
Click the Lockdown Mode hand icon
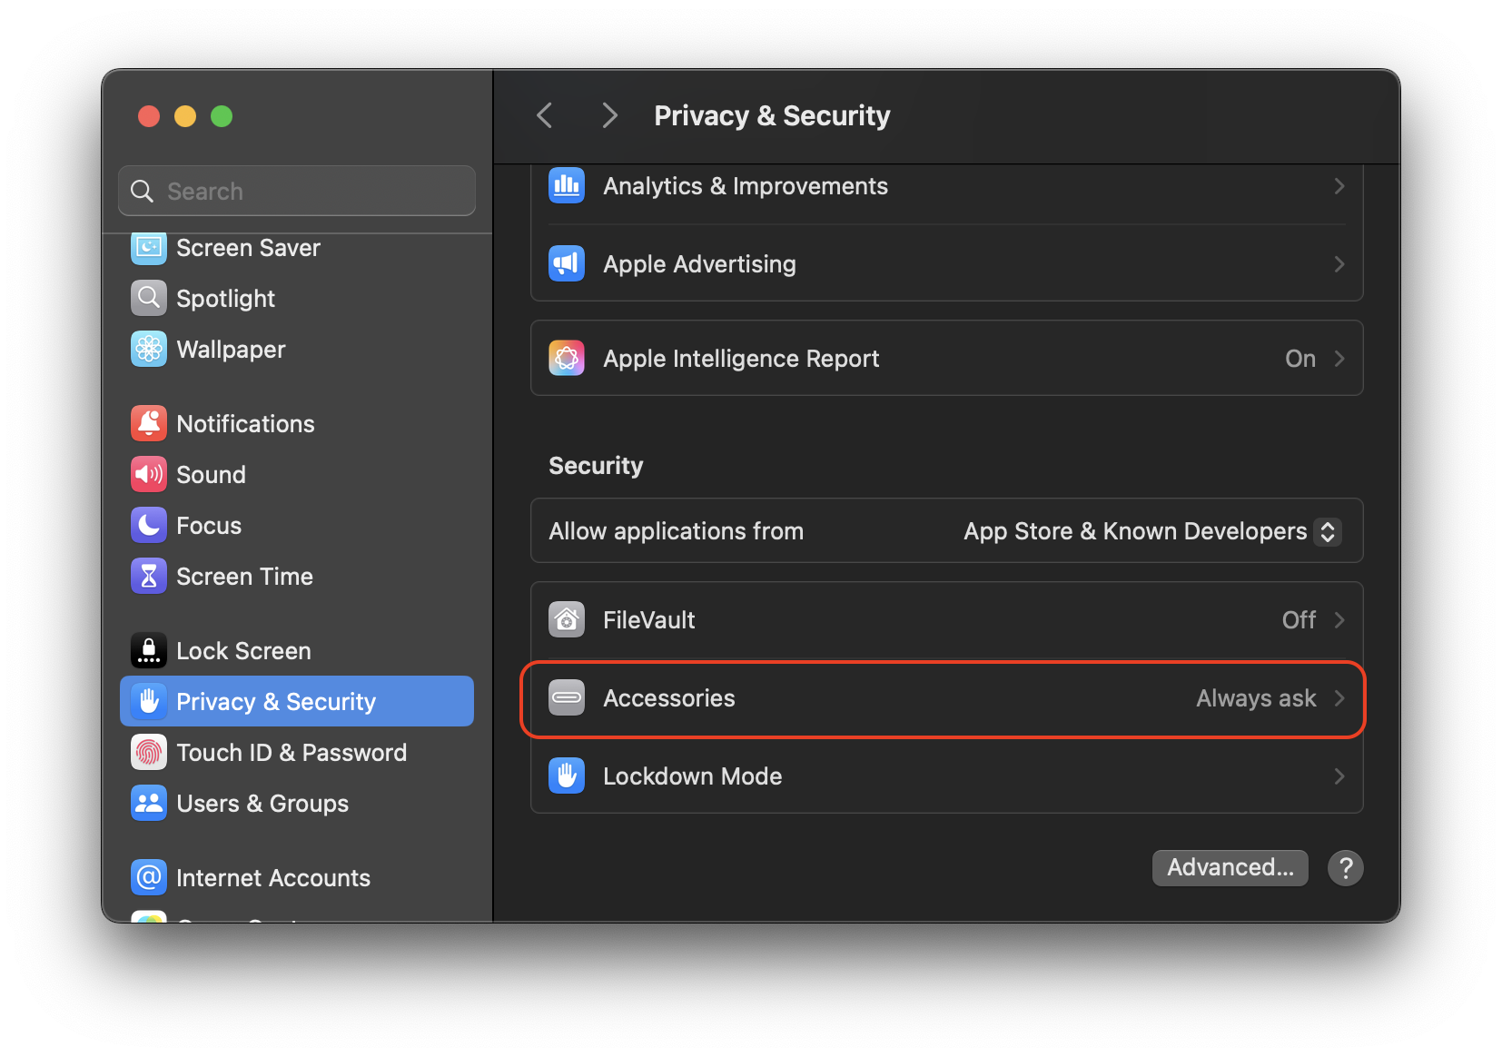[x=567, y=776]
